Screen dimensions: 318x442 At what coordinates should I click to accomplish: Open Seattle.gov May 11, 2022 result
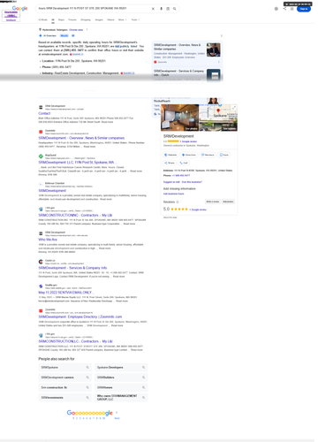click(65, 293)
